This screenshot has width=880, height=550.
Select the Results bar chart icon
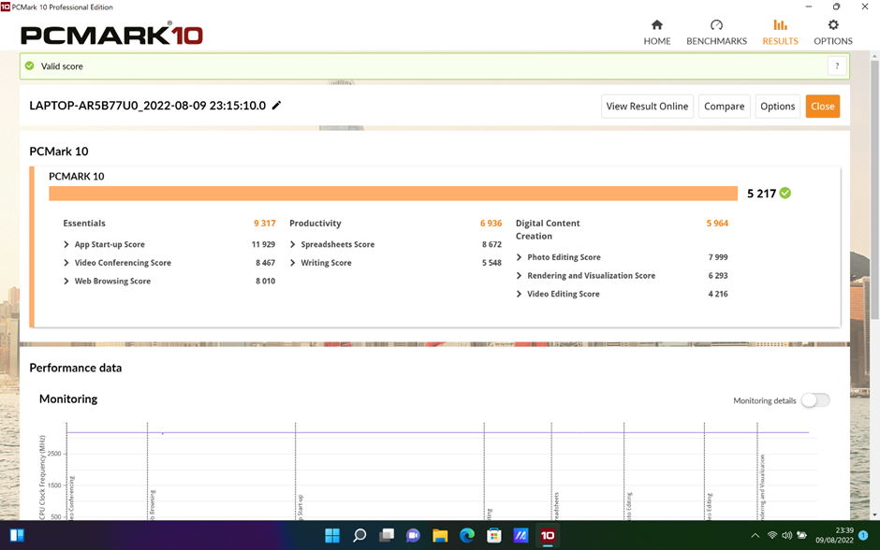tap(780, 25)
